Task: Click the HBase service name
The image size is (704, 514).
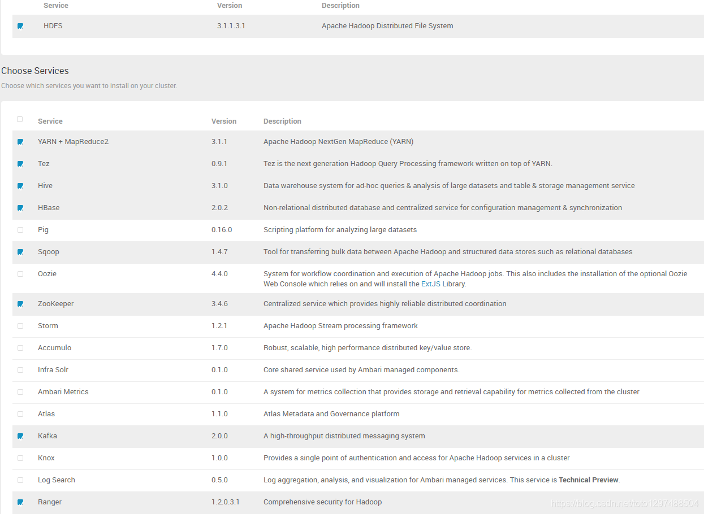Action: pos(49,208)
